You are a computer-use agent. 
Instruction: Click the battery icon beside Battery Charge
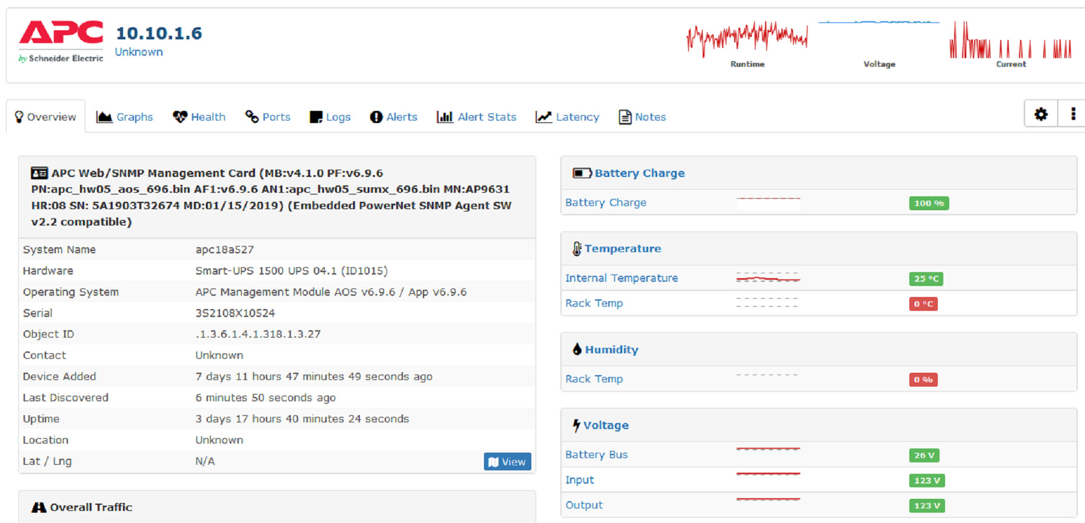582,173
